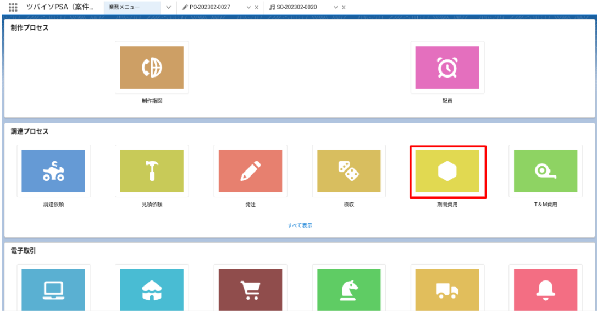Screen dimensions: 597x314
Task: Open the App Launcher grid icon
Action: [13, 7]
